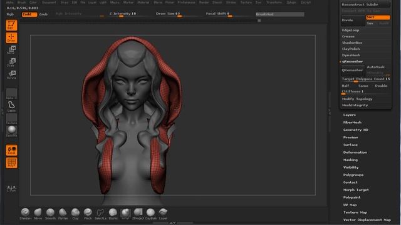
Task: Open the Stroke menu
Action: (x=231, y=2)
